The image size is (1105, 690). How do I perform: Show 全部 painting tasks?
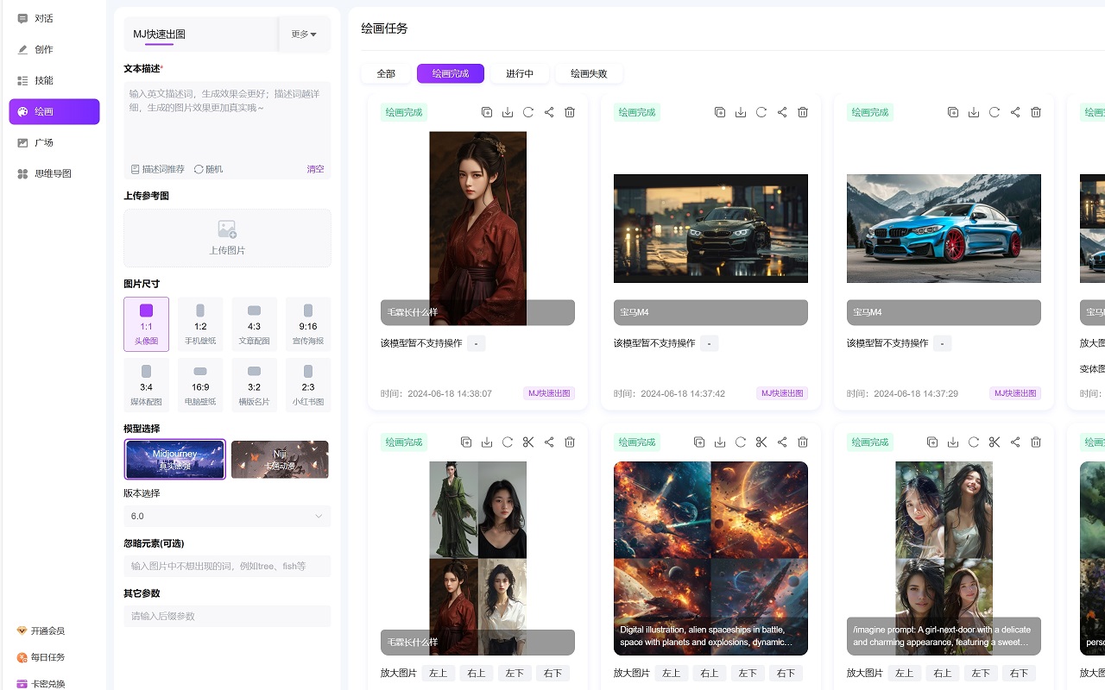pos(386,73)
